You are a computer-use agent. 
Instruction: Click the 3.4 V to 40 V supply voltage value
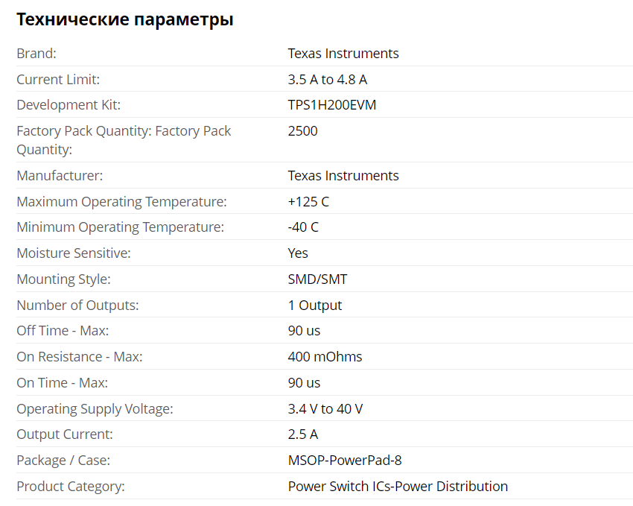pos(325,409)
